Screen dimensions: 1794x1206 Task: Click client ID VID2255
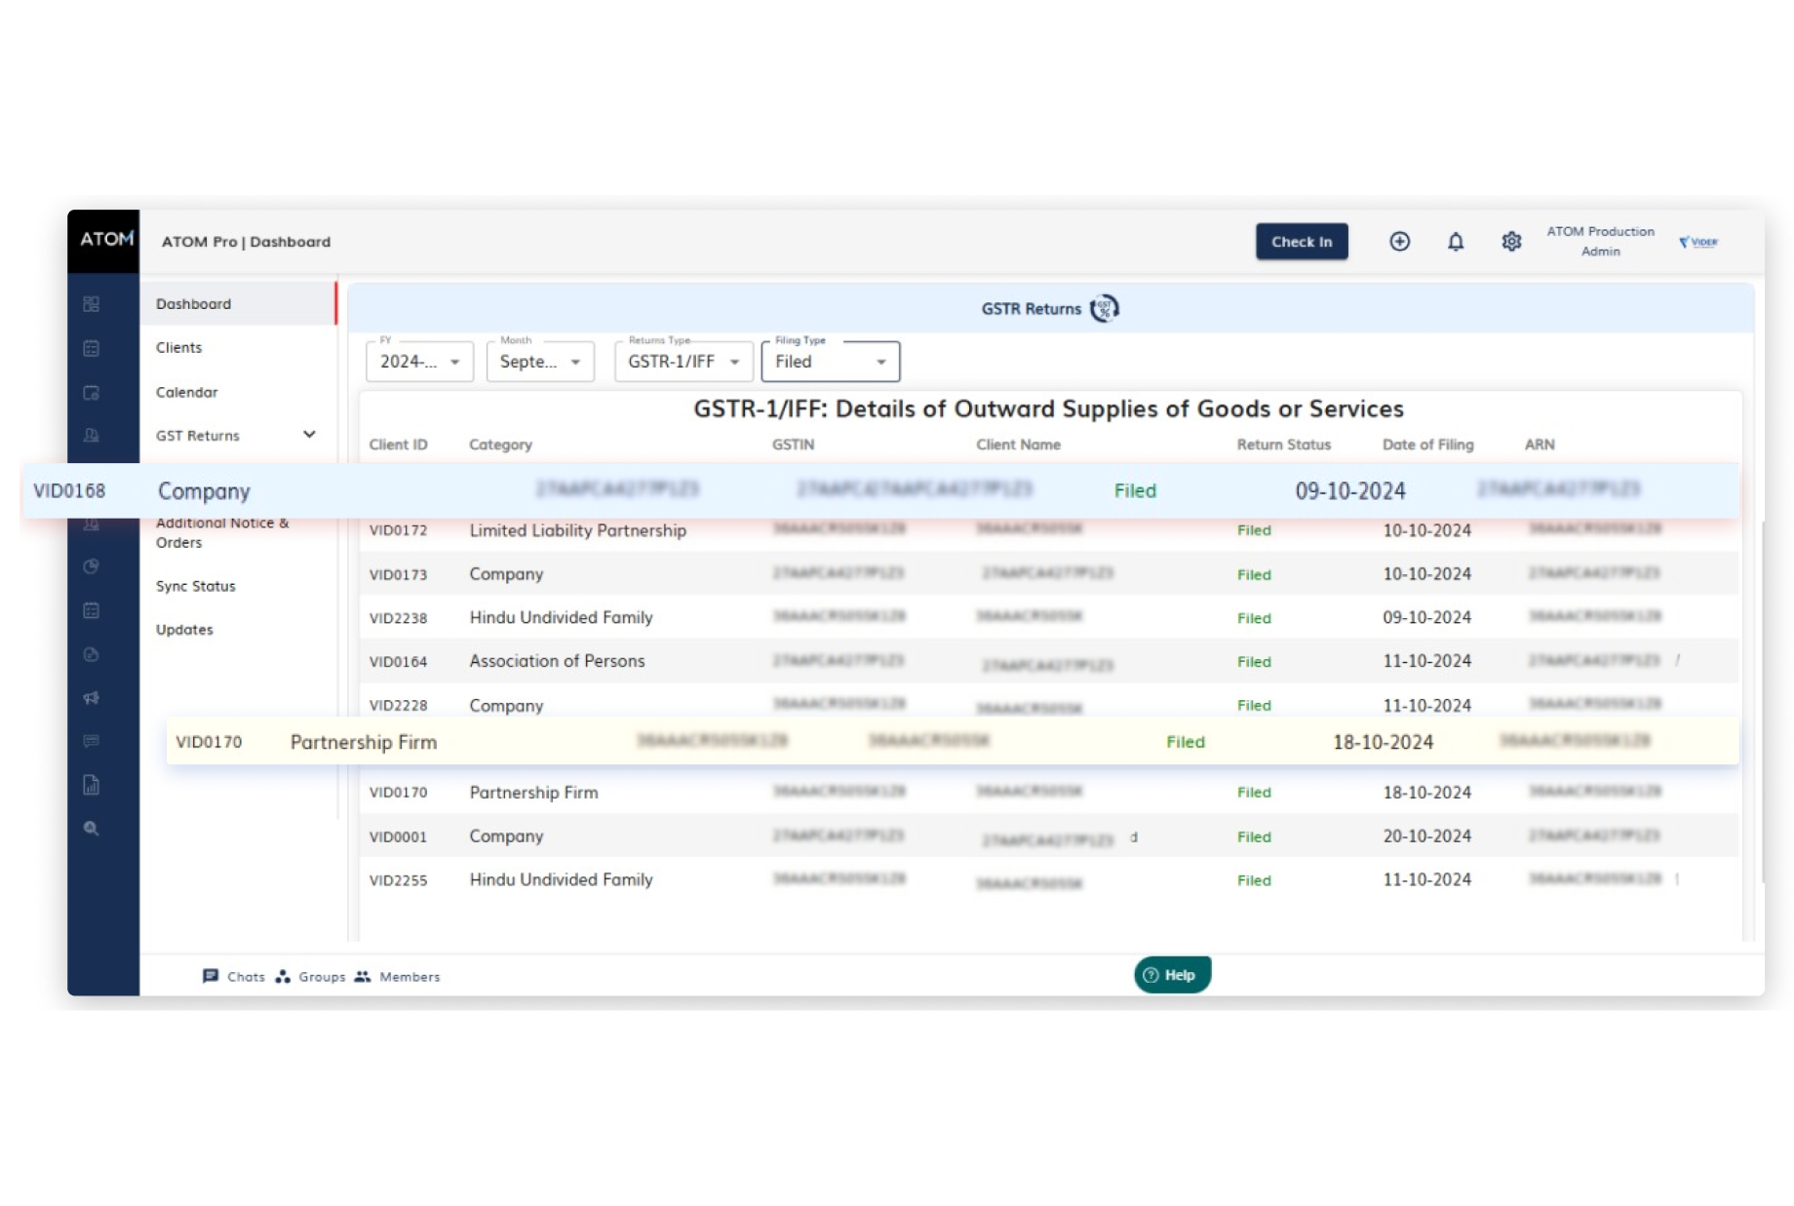398,880
